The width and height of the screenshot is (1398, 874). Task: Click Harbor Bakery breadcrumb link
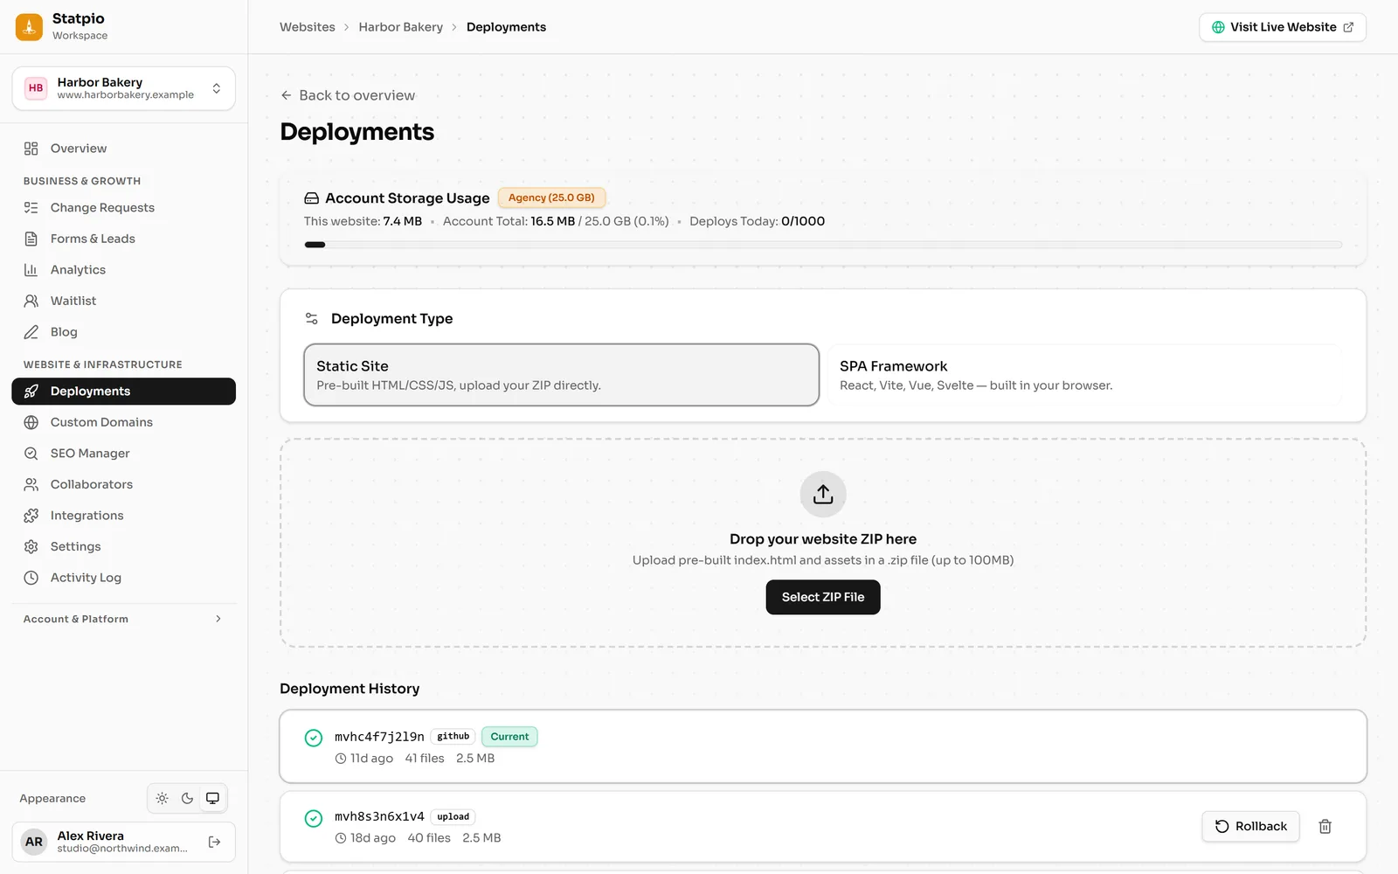(400, 27)
